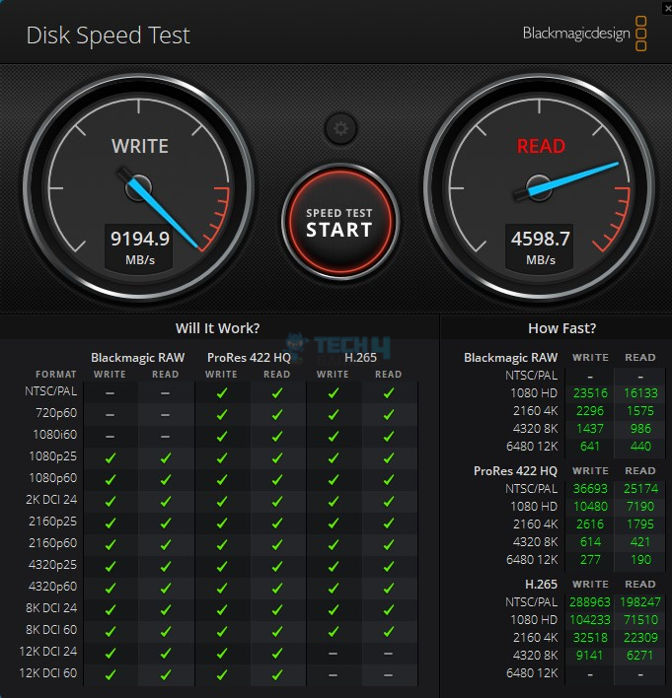Click ProRes 422 HQ 6480 12K read value 190
Image resolution: width=672 pixels, height=698 pixels.
point(640,560)
